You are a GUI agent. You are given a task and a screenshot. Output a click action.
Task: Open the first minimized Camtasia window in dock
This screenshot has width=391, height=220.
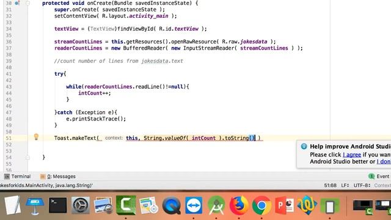coord(363,207)
